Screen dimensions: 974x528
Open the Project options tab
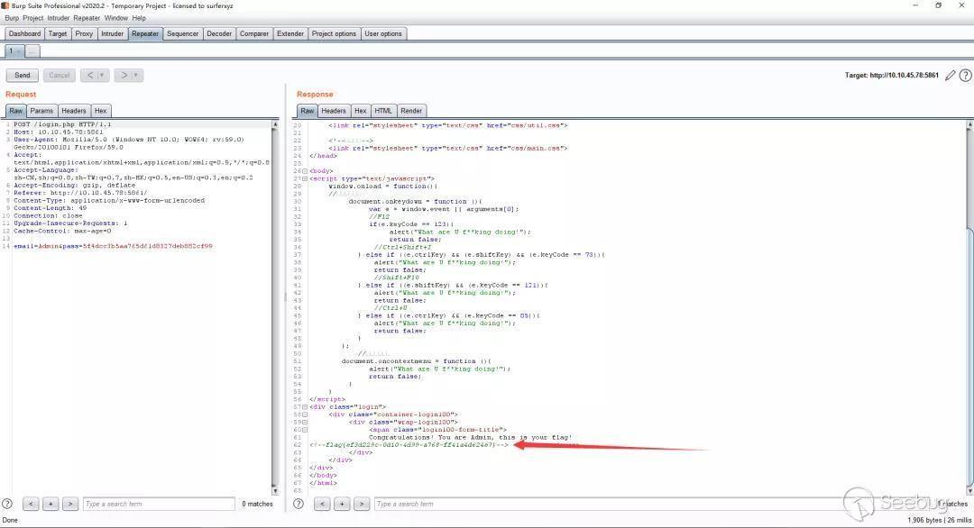pyautogui.click(x=335, y=33)
